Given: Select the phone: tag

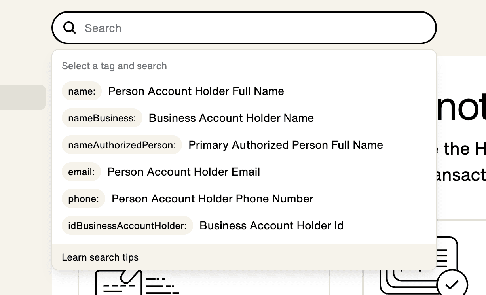Looking at the screenshot, I should [x=84, y=199].
